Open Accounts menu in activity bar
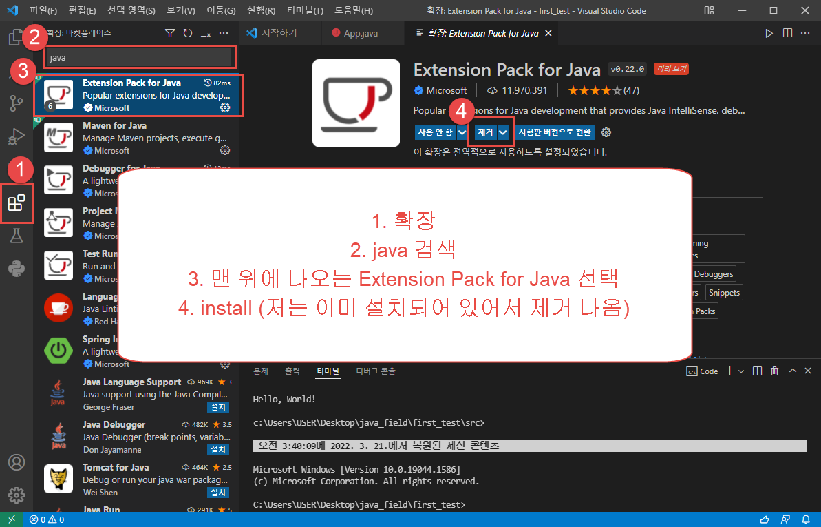 click(17, 462)
